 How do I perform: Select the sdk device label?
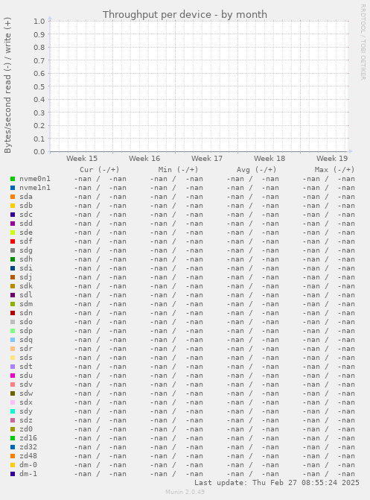point(26,286)
